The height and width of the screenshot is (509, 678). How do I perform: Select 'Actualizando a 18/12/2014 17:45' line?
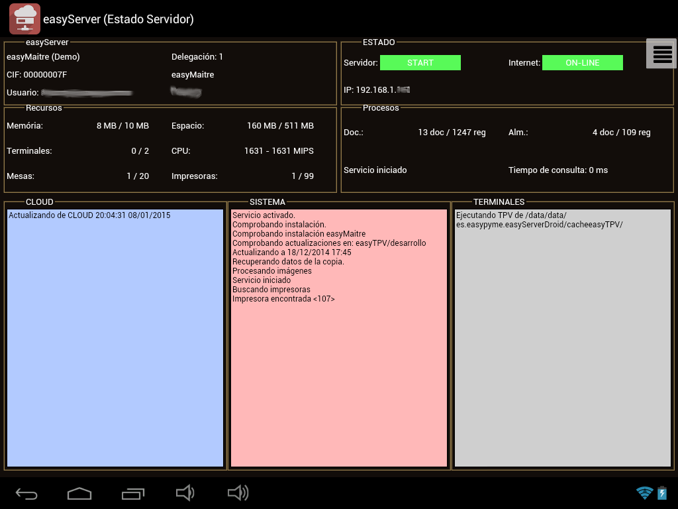292,253
